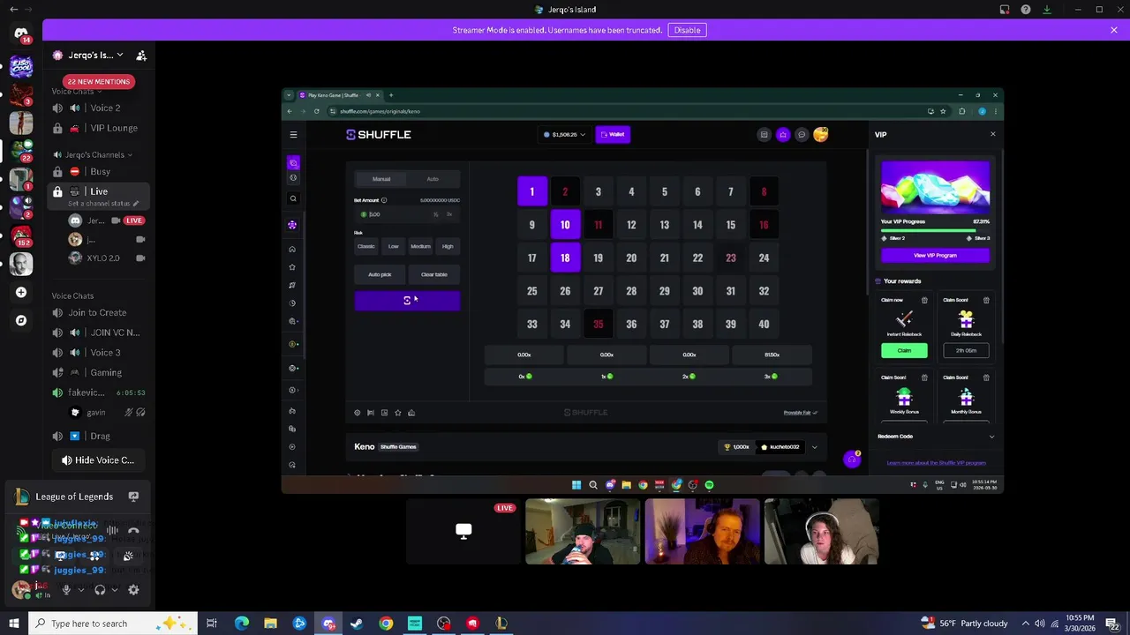Click the purple crown VIP icon in Shuffle header
Viewport: 1130px width, 635px height.
[x=783, y=135]
